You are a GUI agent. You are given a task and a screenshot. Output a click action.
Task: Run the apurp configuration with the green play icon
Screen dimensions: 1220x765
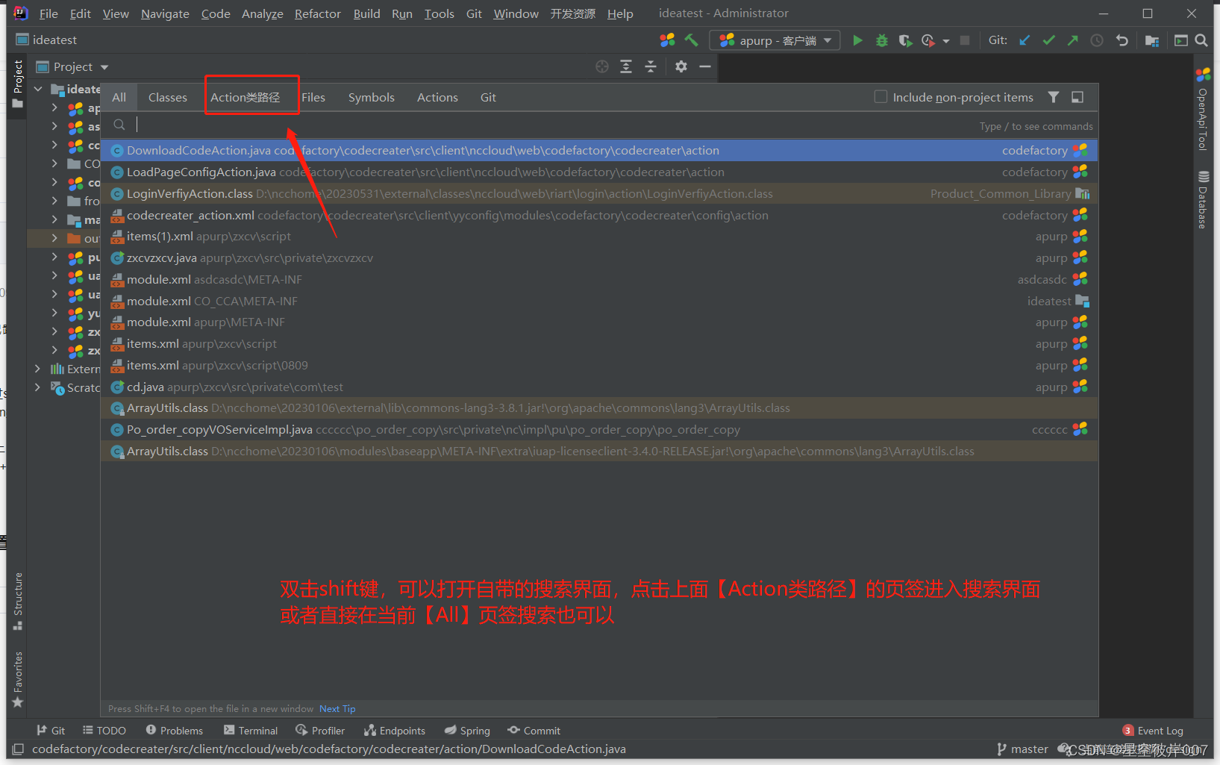pos(857,40)
